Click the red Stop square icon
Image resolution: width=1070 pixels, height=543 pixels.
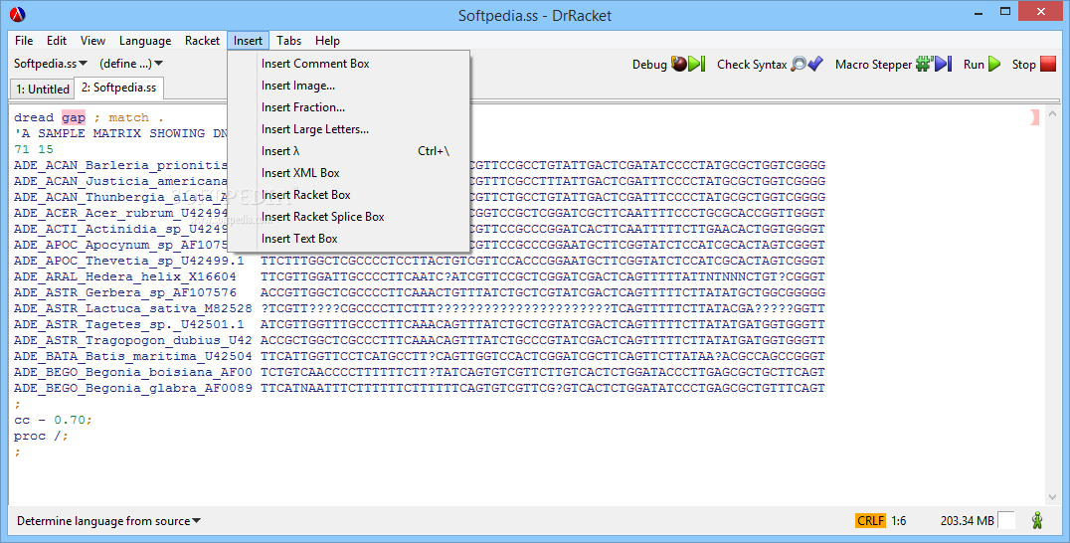click(1047, 64)
